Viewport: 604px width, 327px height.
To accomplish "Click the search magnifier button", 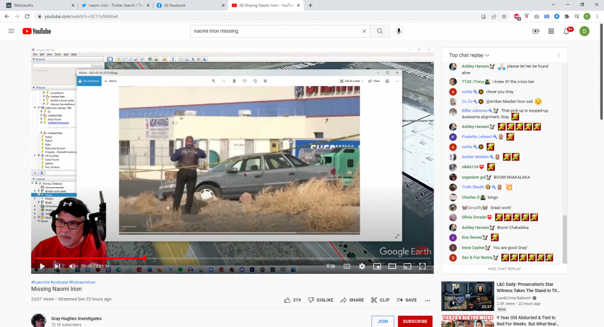I will [380, 31].
